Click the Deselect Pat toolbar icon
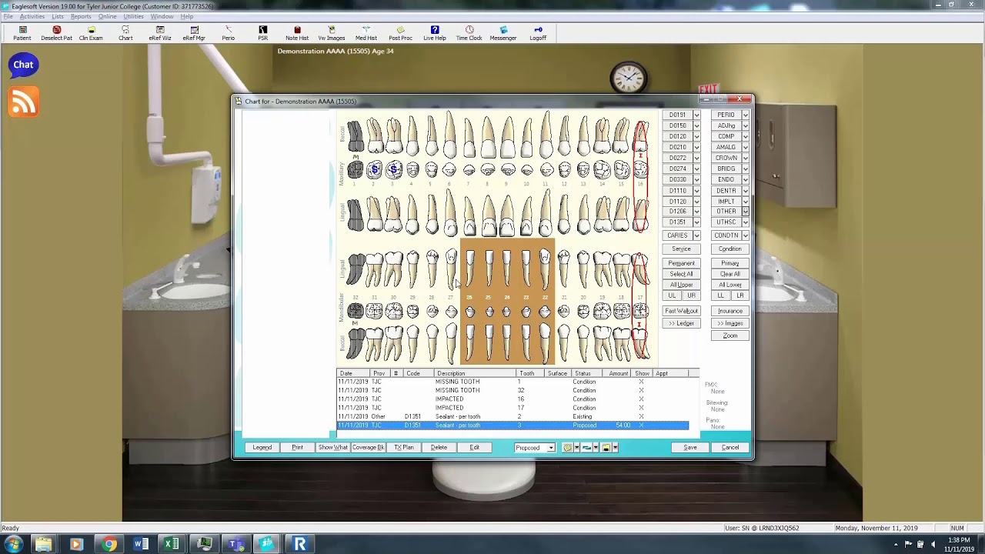 click(56, 33)
